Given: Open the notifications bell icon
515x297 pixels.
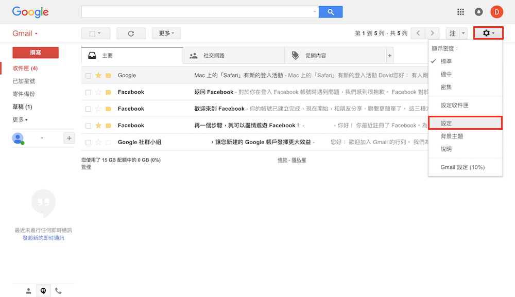Looking at the screenshot, I should pos(478,12).
